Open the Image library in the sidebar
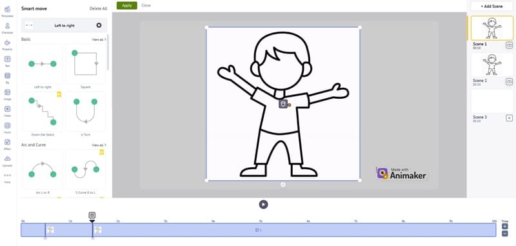Image resolution: width=516 pixels, height=246 pixels. pos(7,94)
